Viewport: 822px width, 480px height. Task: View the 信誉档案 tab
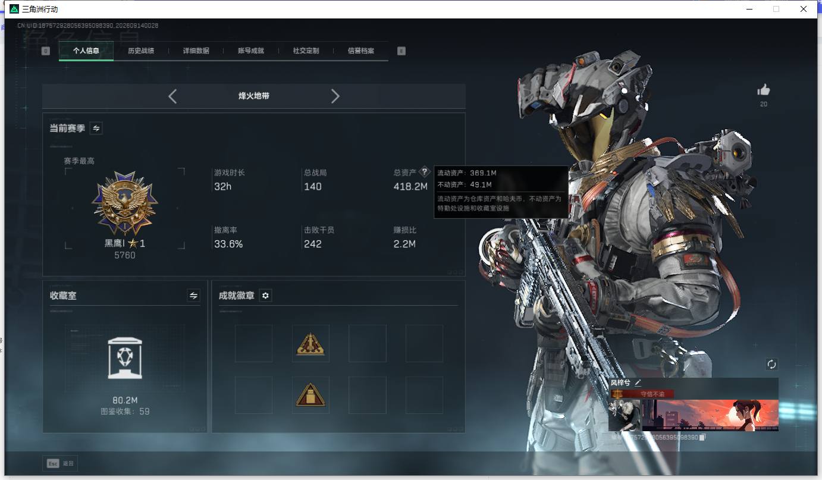click(361, 51)
